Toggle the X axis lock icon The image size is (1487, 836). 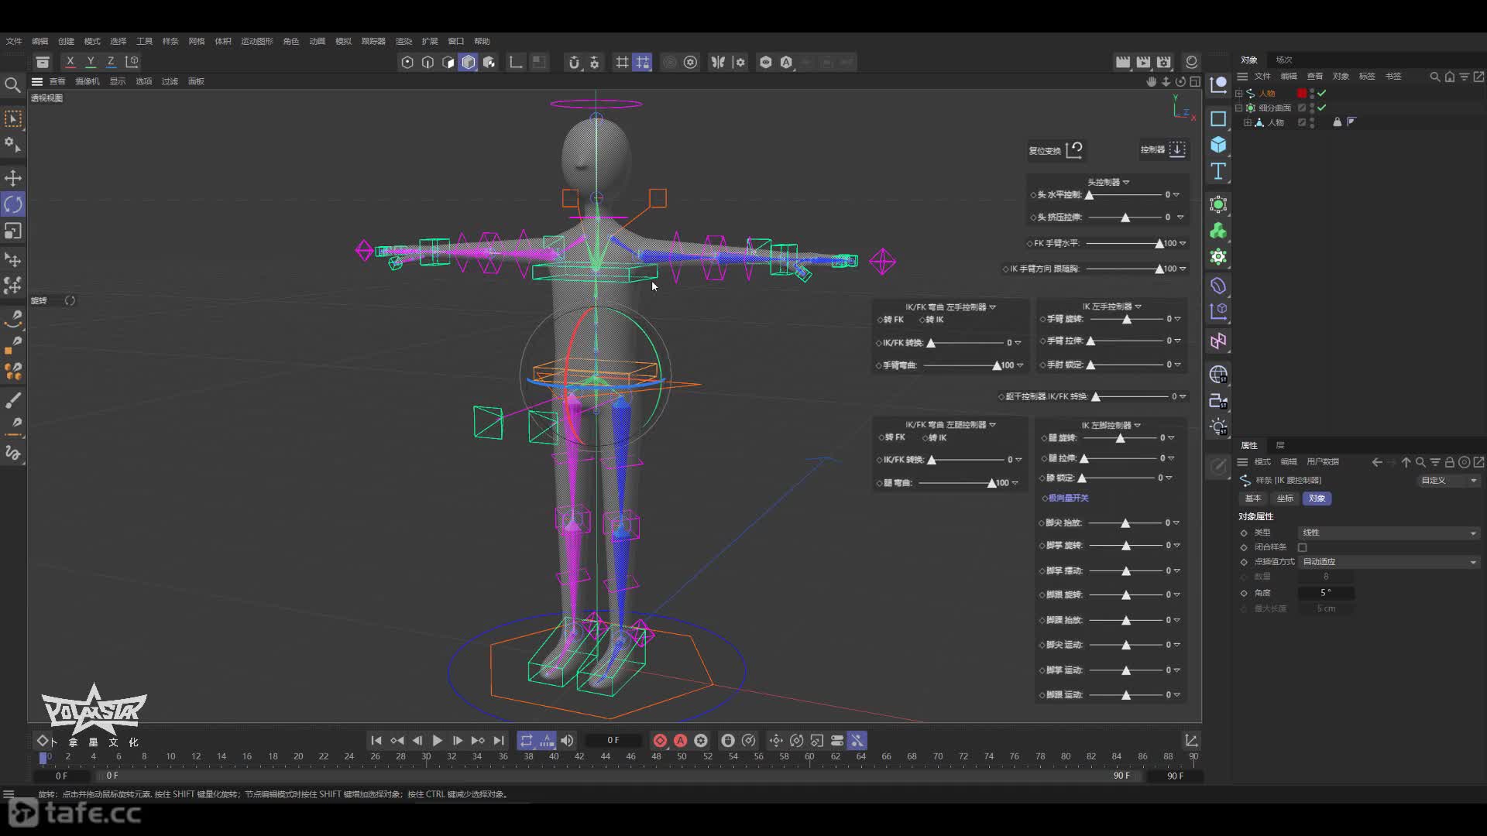click(70, 61)
